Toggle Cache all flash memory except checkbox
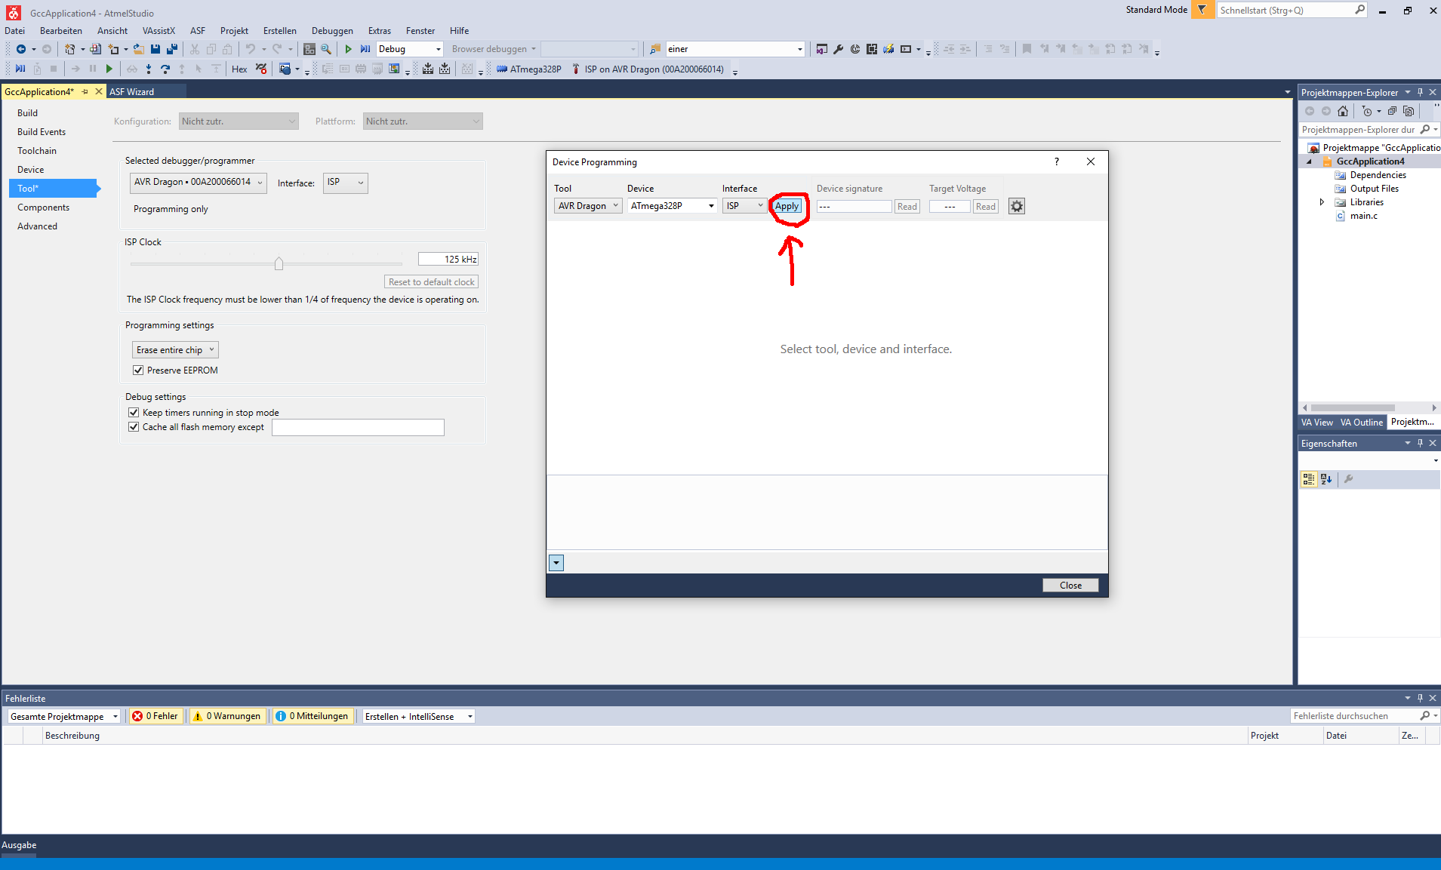Screen dimensions: 1441x870 pos(134,427)
